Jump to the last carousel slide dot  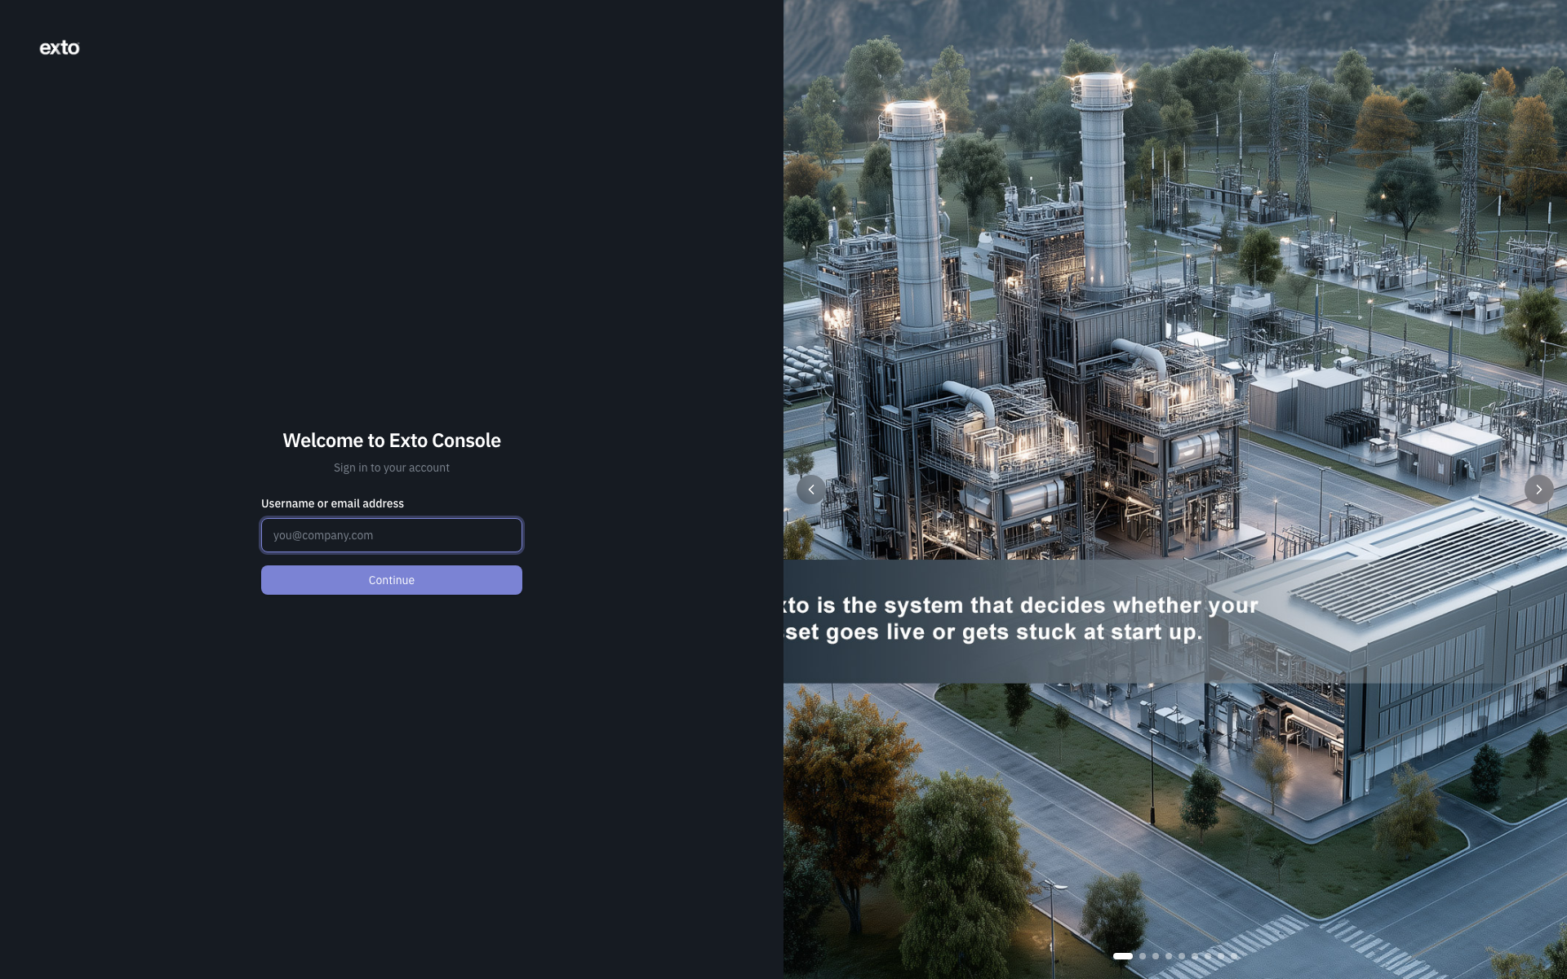point(1234,956)
